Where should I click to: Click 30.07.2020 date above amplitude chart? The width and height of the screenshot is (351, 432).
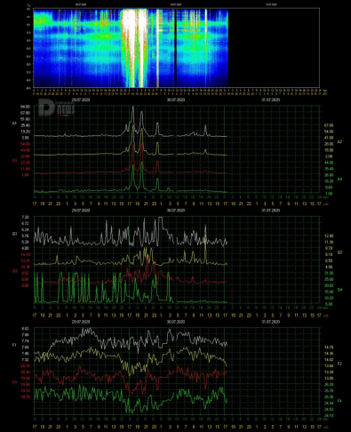coord(176,100)
